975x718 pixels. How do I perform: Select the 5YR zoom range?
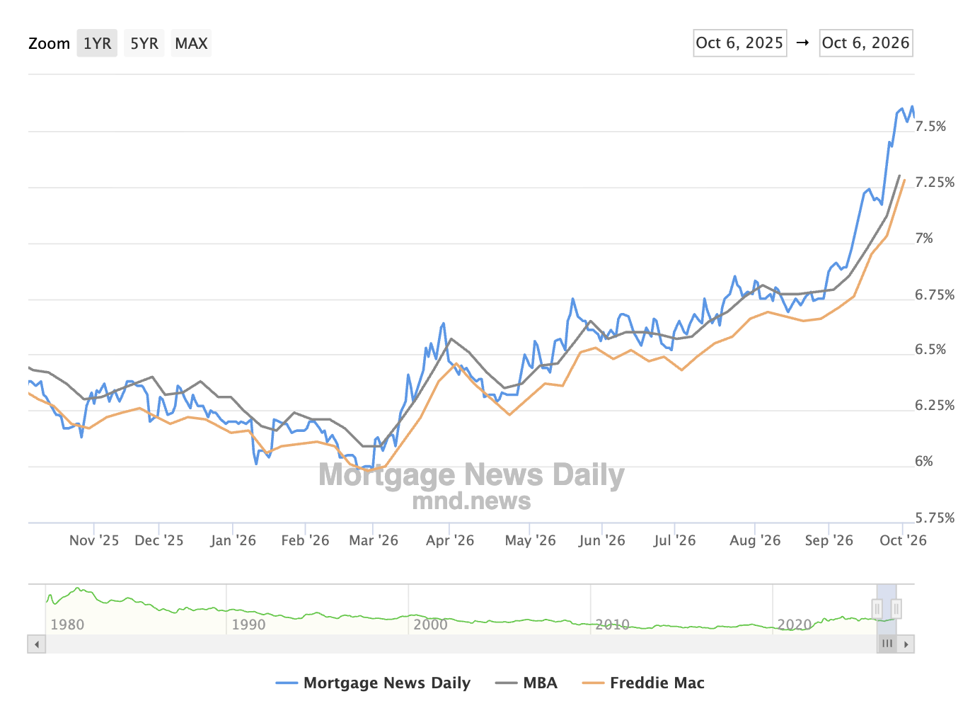pyautogui.click(x=144, y=43)
